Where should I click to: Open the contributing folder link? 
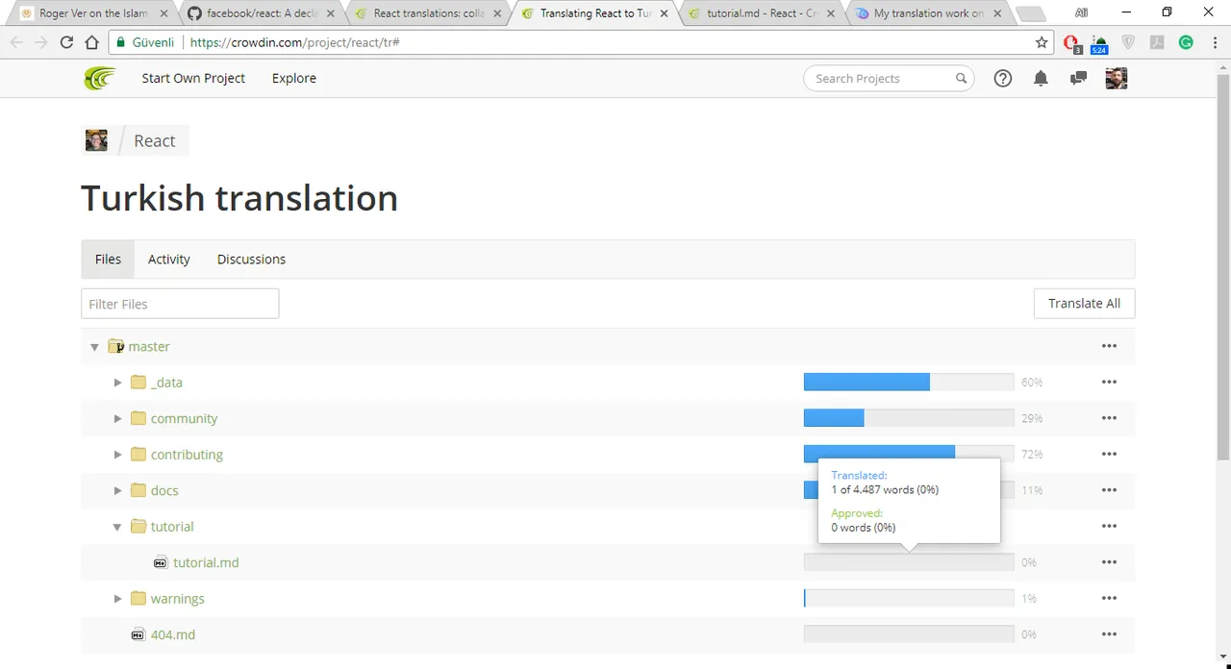[x=187, y=455]
